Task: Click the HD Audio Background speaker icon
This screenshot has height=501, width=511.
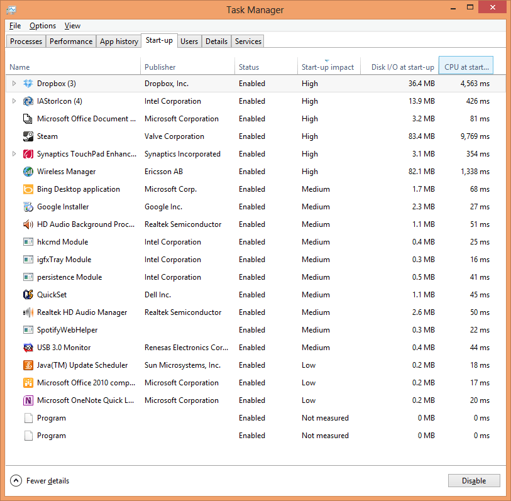Action: click(x=28, y=224)
